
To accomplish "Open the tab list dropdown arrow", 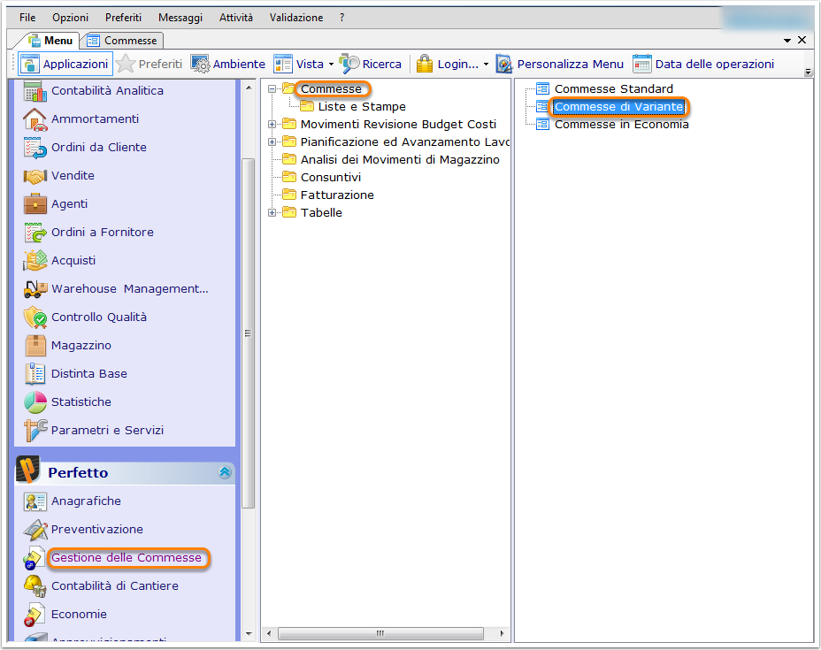I will (x=787, y=41).
